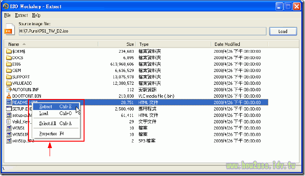The width and height of the screenshot is (305, 176).
Task: Click the WIN51IP file icon
Action: click(9, 134)
